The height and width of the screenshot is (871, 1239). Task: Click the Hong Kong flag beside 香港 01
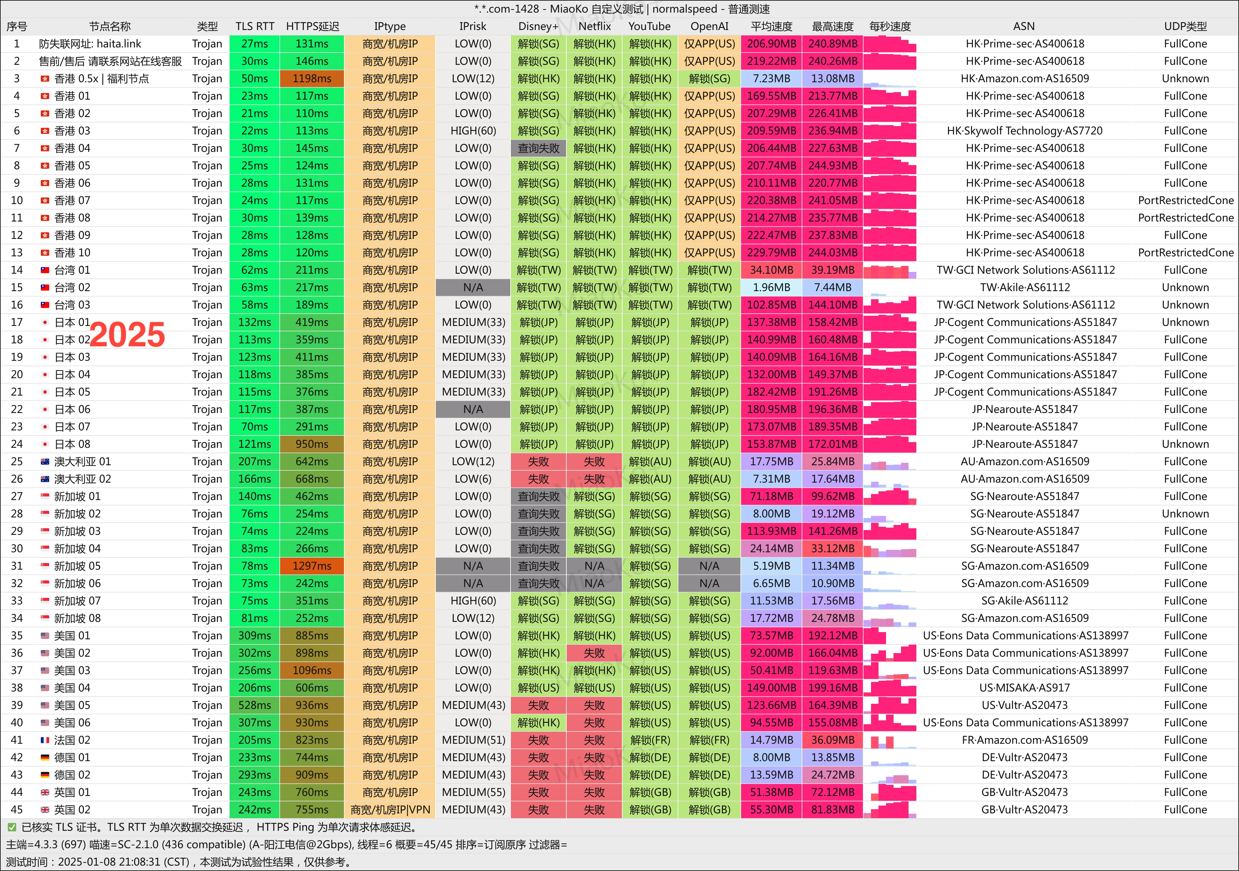[x=45, y=96]
